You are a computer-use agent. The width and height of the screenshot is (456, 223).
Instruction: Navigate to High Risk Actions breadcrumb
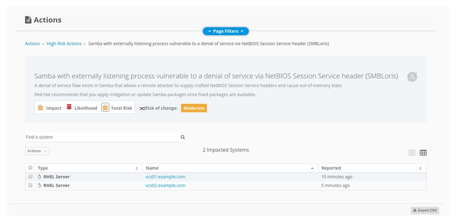click(x=64, y=43)
